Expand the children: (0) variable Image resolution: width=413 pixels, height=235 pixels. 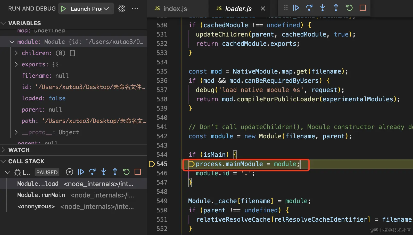click(16, 53)
